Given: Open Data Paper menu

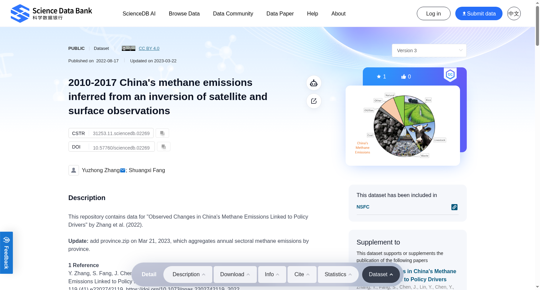Looking at the screenshot, I should coord(280,13).
